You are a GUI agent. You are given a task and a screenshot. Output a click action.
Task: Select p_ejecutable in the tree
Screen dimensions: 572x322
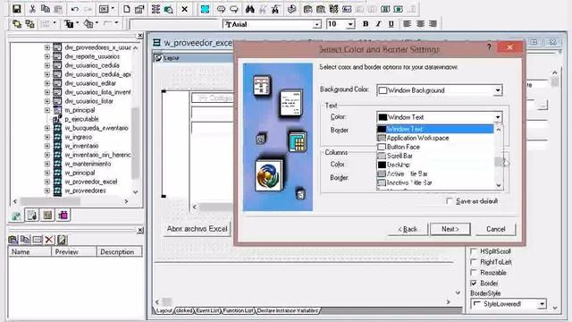81,119
